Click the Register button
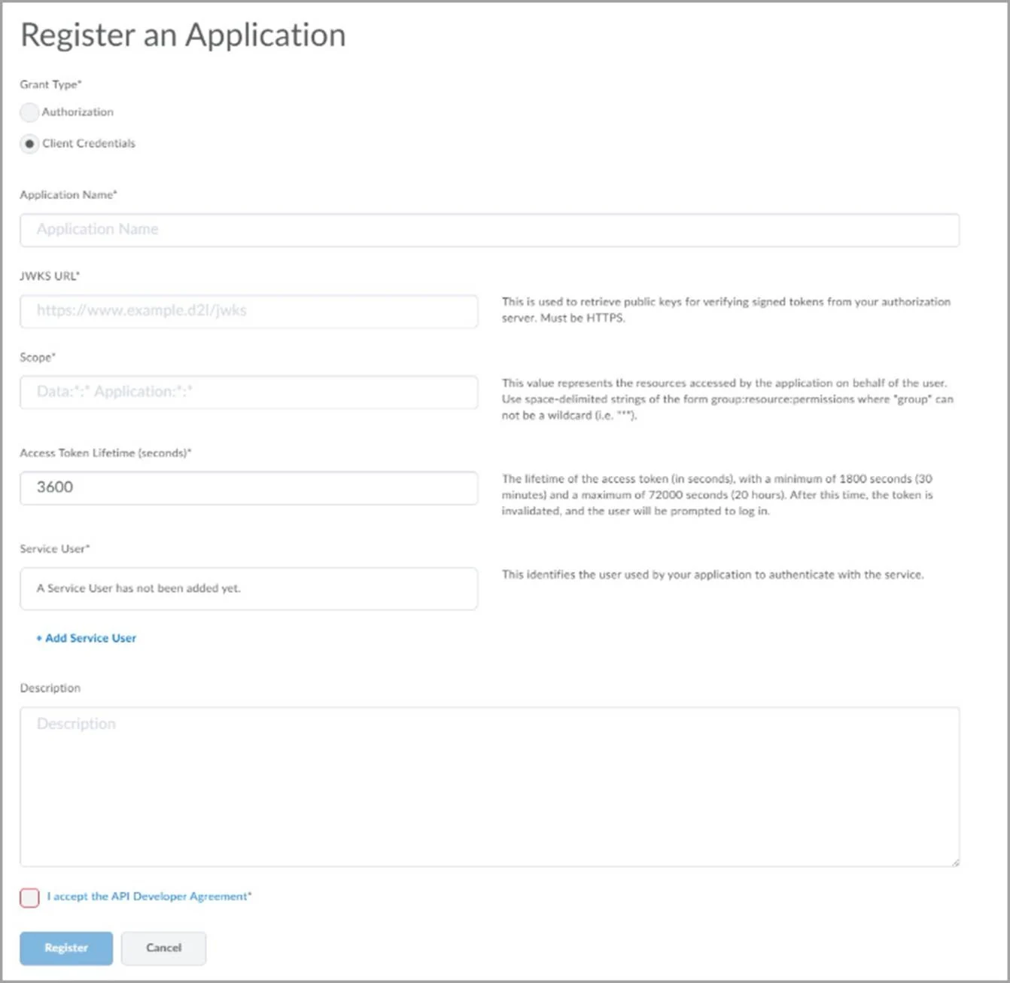This screenshot has width=1010, height=983. click(x=65, y=948)
